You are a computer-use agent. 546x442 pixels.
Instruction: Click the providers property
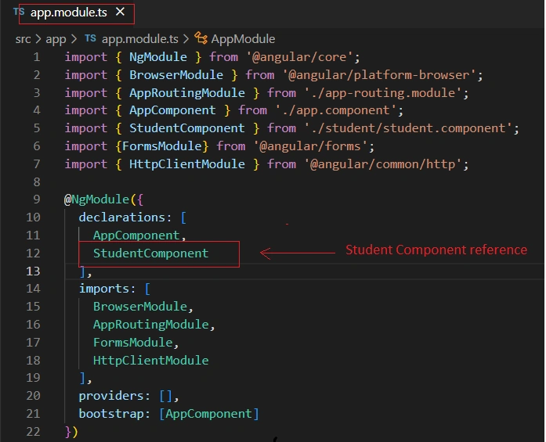pyautogui.click(x=110, y=396)
